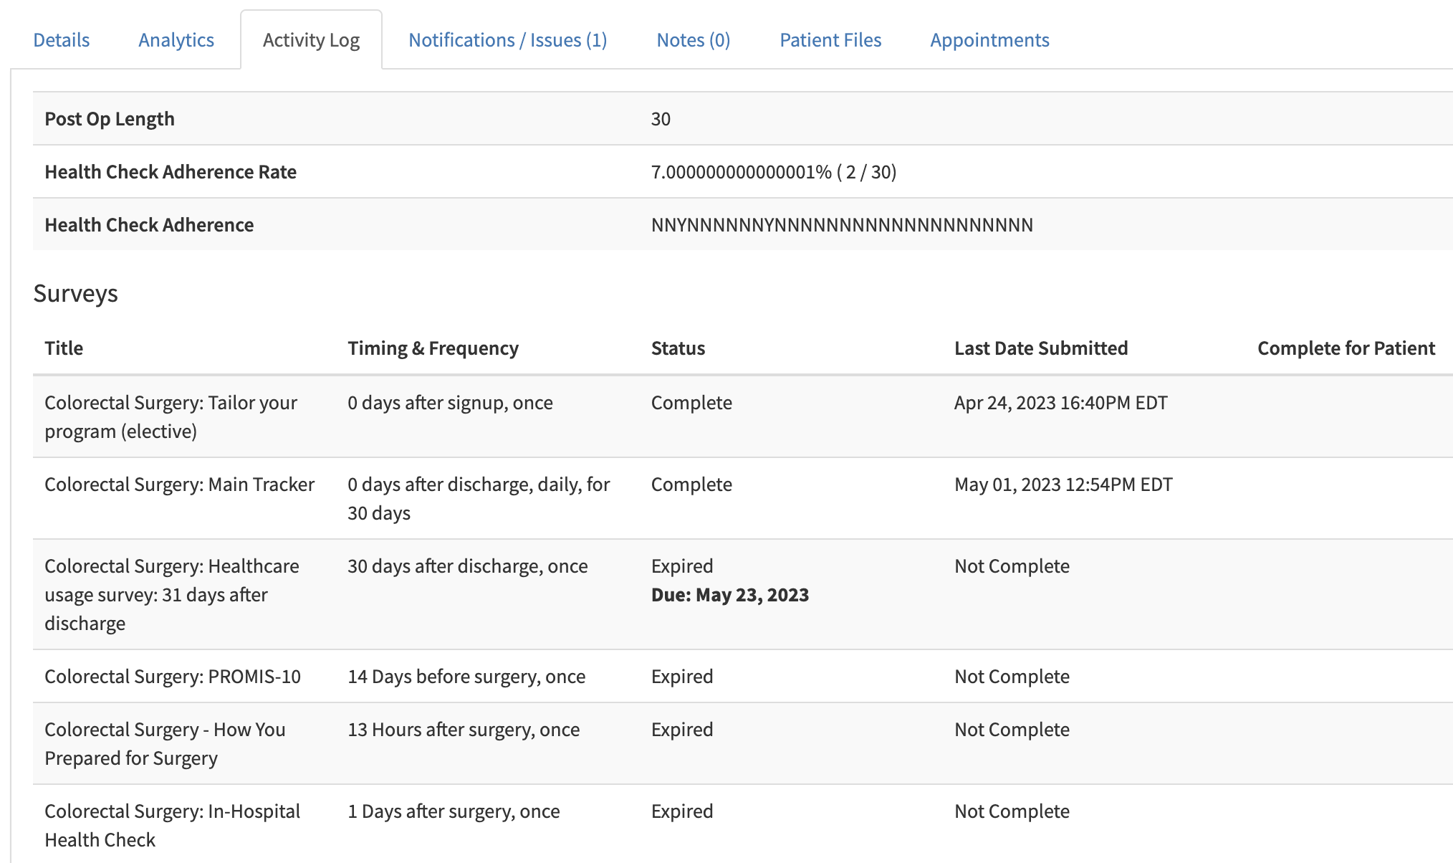Select the Colorectal Surgery: PROMIS-10 row
This screenshot has height=863, width=1453.
click(x=173, y=677)
